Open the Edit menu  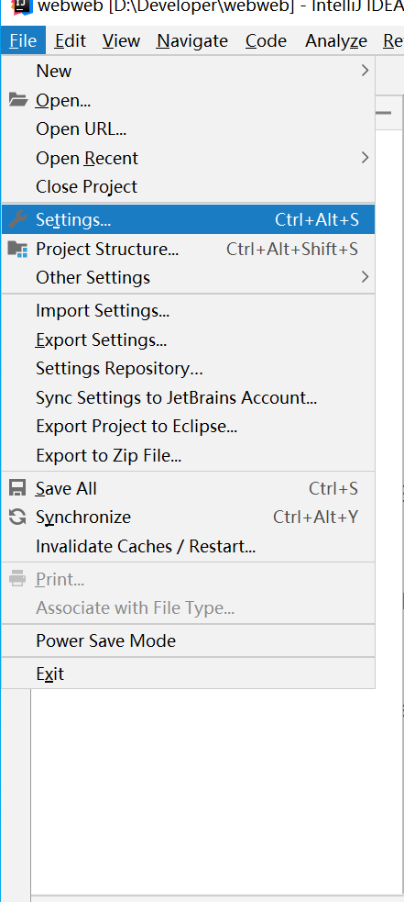(71, 41)
